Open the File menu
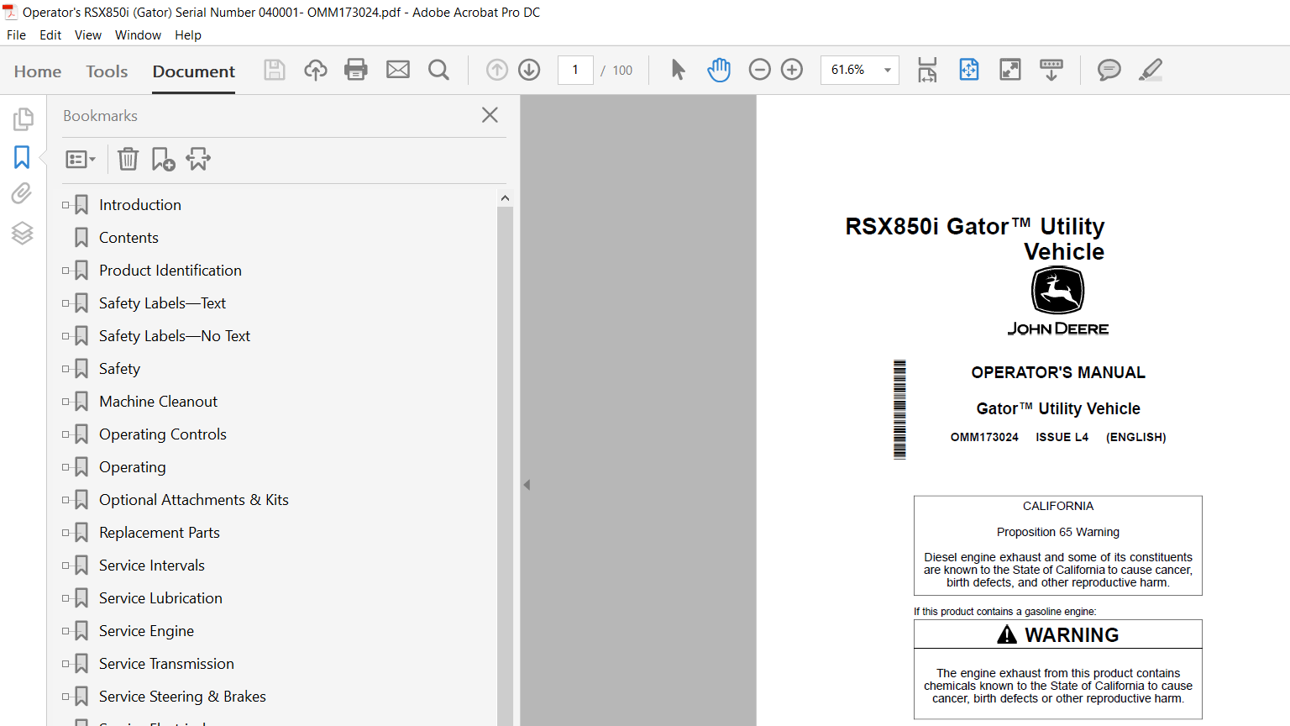This screenshot has width=1290, height=726. 16,35
